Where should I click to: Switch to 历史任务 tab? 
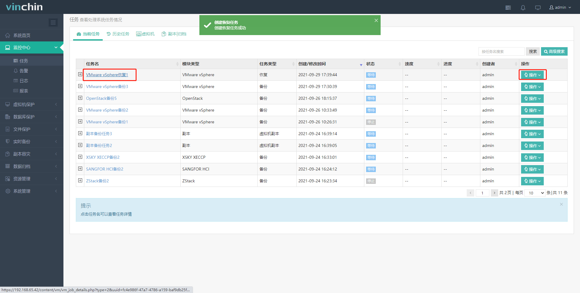(118, 34)
